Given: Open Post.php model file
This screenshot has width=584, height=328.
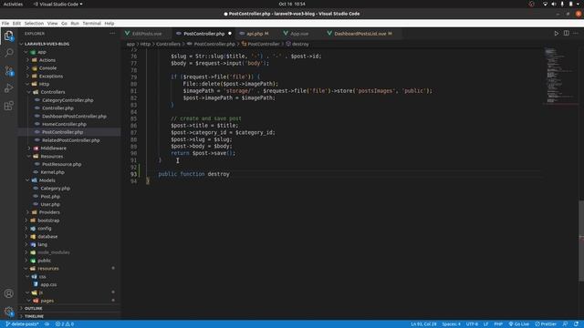Looking at the screenshot, I should click(x=50, y=197).
